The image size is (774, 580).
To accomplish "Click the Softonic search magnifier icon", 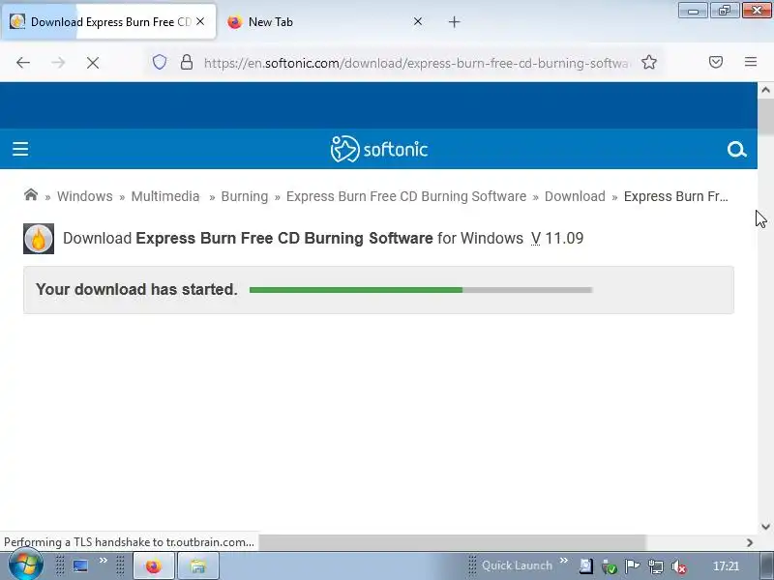I will tap(736, 149).
